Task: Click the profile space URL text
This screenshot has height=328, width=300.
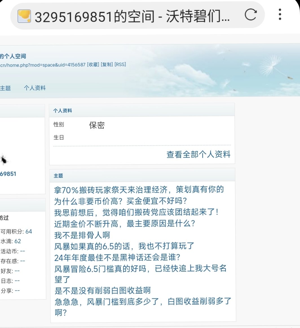Action: pyautogui.click(x=43, y=65)
